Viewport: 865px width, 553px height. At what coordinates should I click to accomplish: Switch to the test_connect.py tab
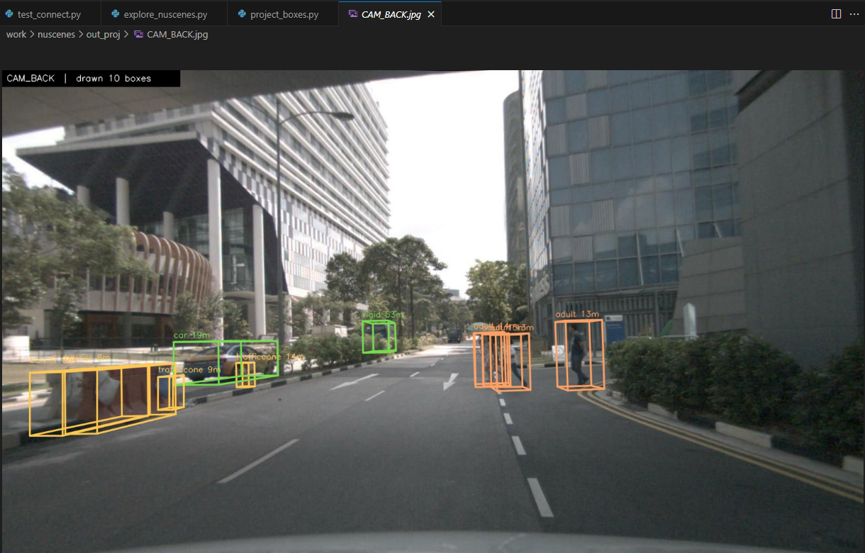click(x=50, y=14)
